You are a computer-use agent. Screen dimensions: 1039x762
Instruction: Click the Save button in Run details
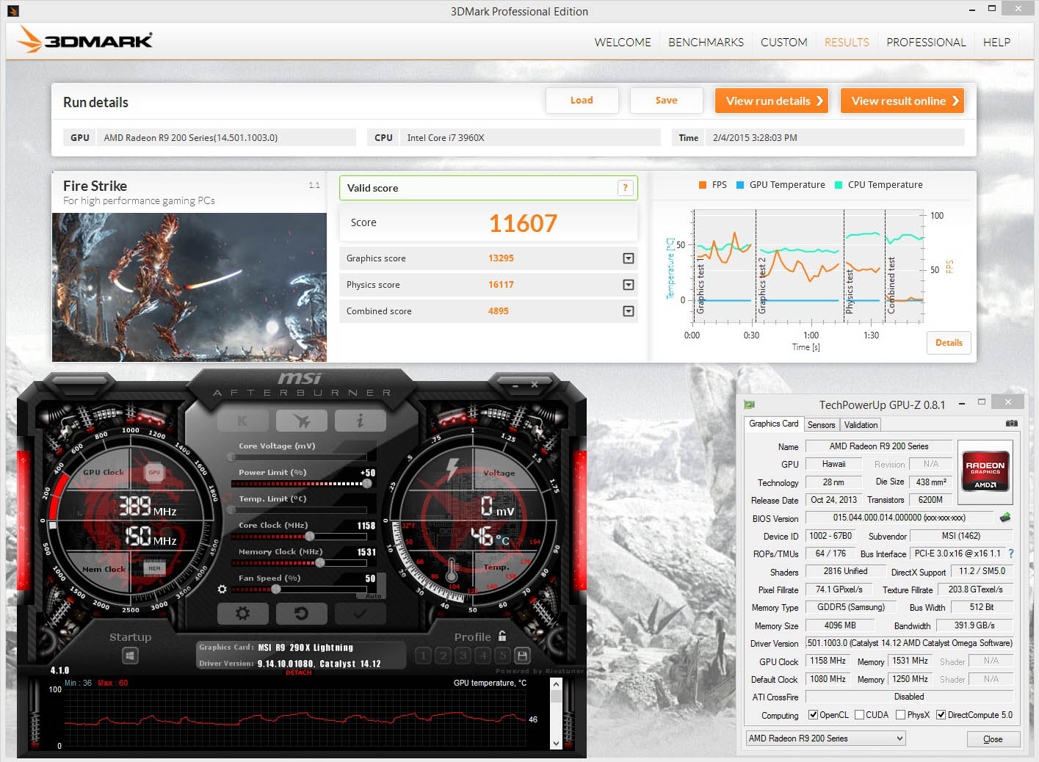tap(666, 101)
